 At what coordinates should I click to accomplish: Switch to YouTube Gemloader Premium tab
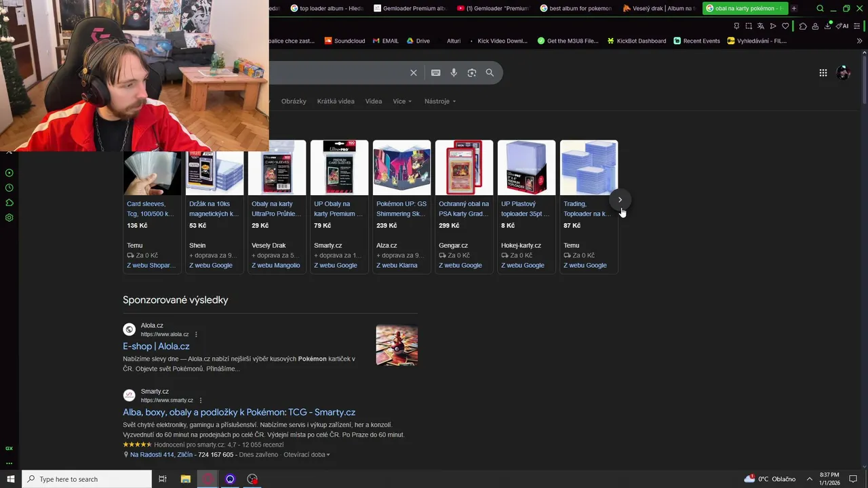point(493,8)
